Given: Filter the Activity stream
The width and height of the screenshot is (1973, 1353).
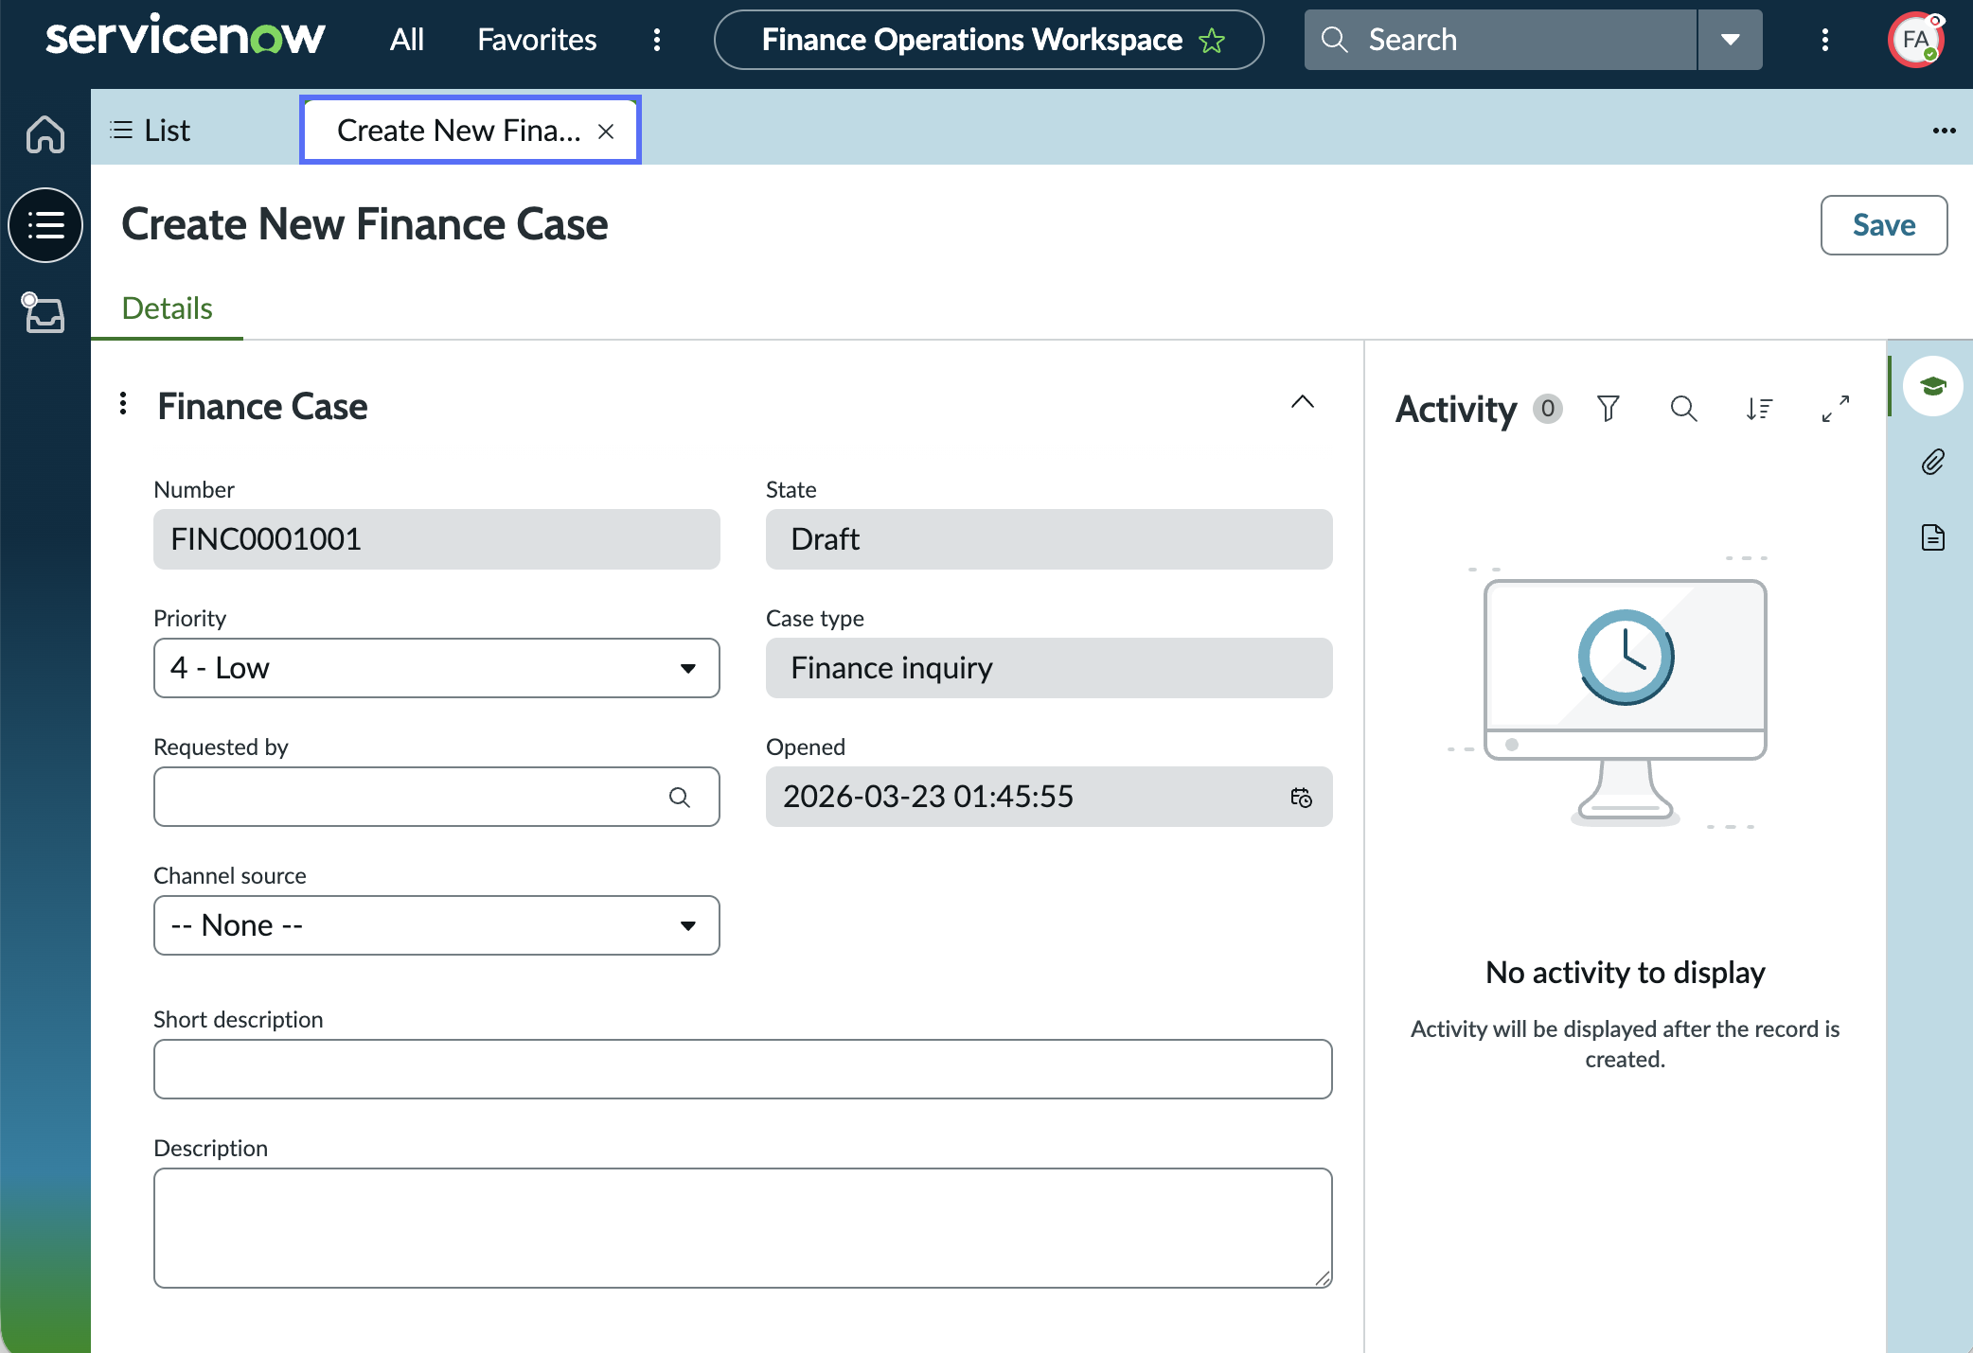Looking at the screenshot, I should point(1609,409).
